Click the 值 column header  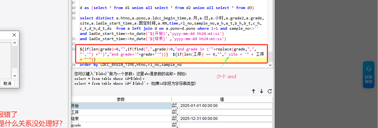[222, 99]
